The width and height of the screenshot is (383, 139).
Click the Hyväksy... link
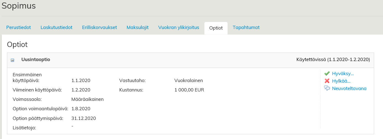pos(343,74)
